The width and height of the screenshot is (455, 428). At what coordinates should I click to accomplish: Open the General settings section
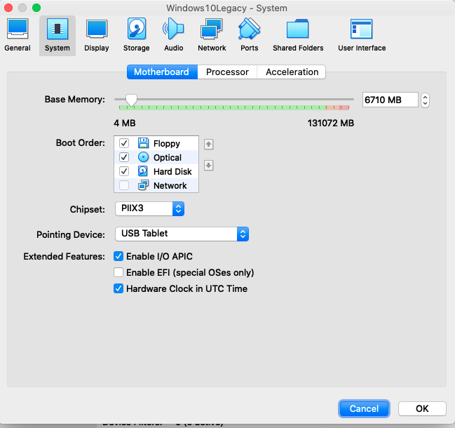pyautogui.click(x=18, y=35)
